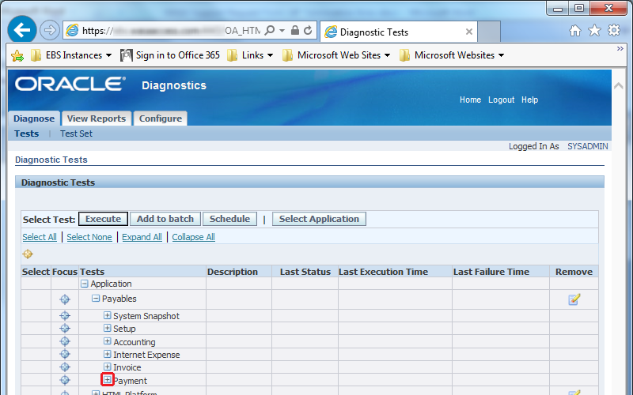
Task: Click the Schedule button
Action: (x=229, y=219)
